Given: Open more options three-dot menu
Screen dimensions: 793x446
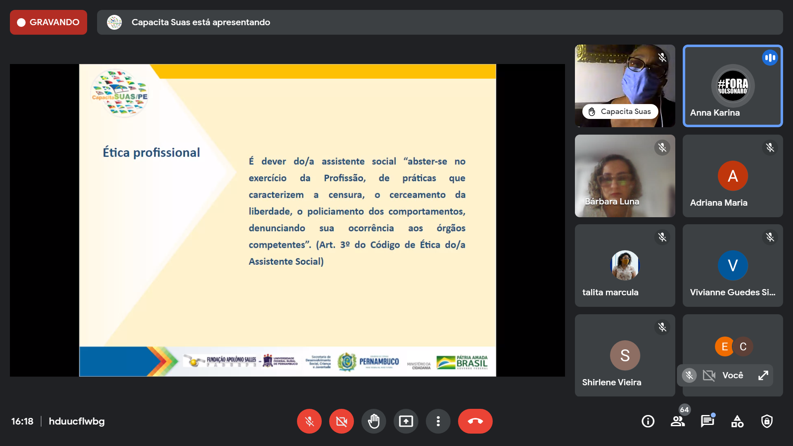Looking at the screenshot, I should point(438,421).
